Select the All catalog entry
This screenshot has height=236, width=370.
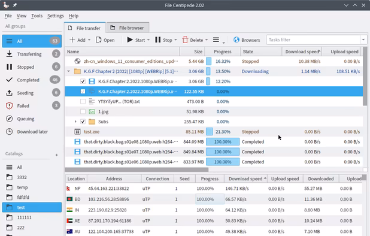click(x=32, y=167)
